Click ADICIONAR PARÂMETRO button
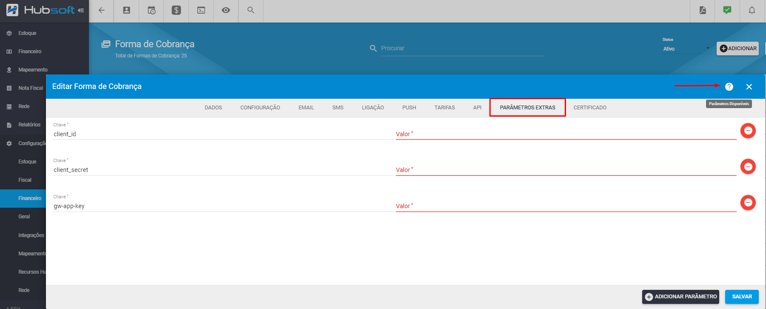The width and height of the screenshot is (766, 309). [x=680, y=297]
